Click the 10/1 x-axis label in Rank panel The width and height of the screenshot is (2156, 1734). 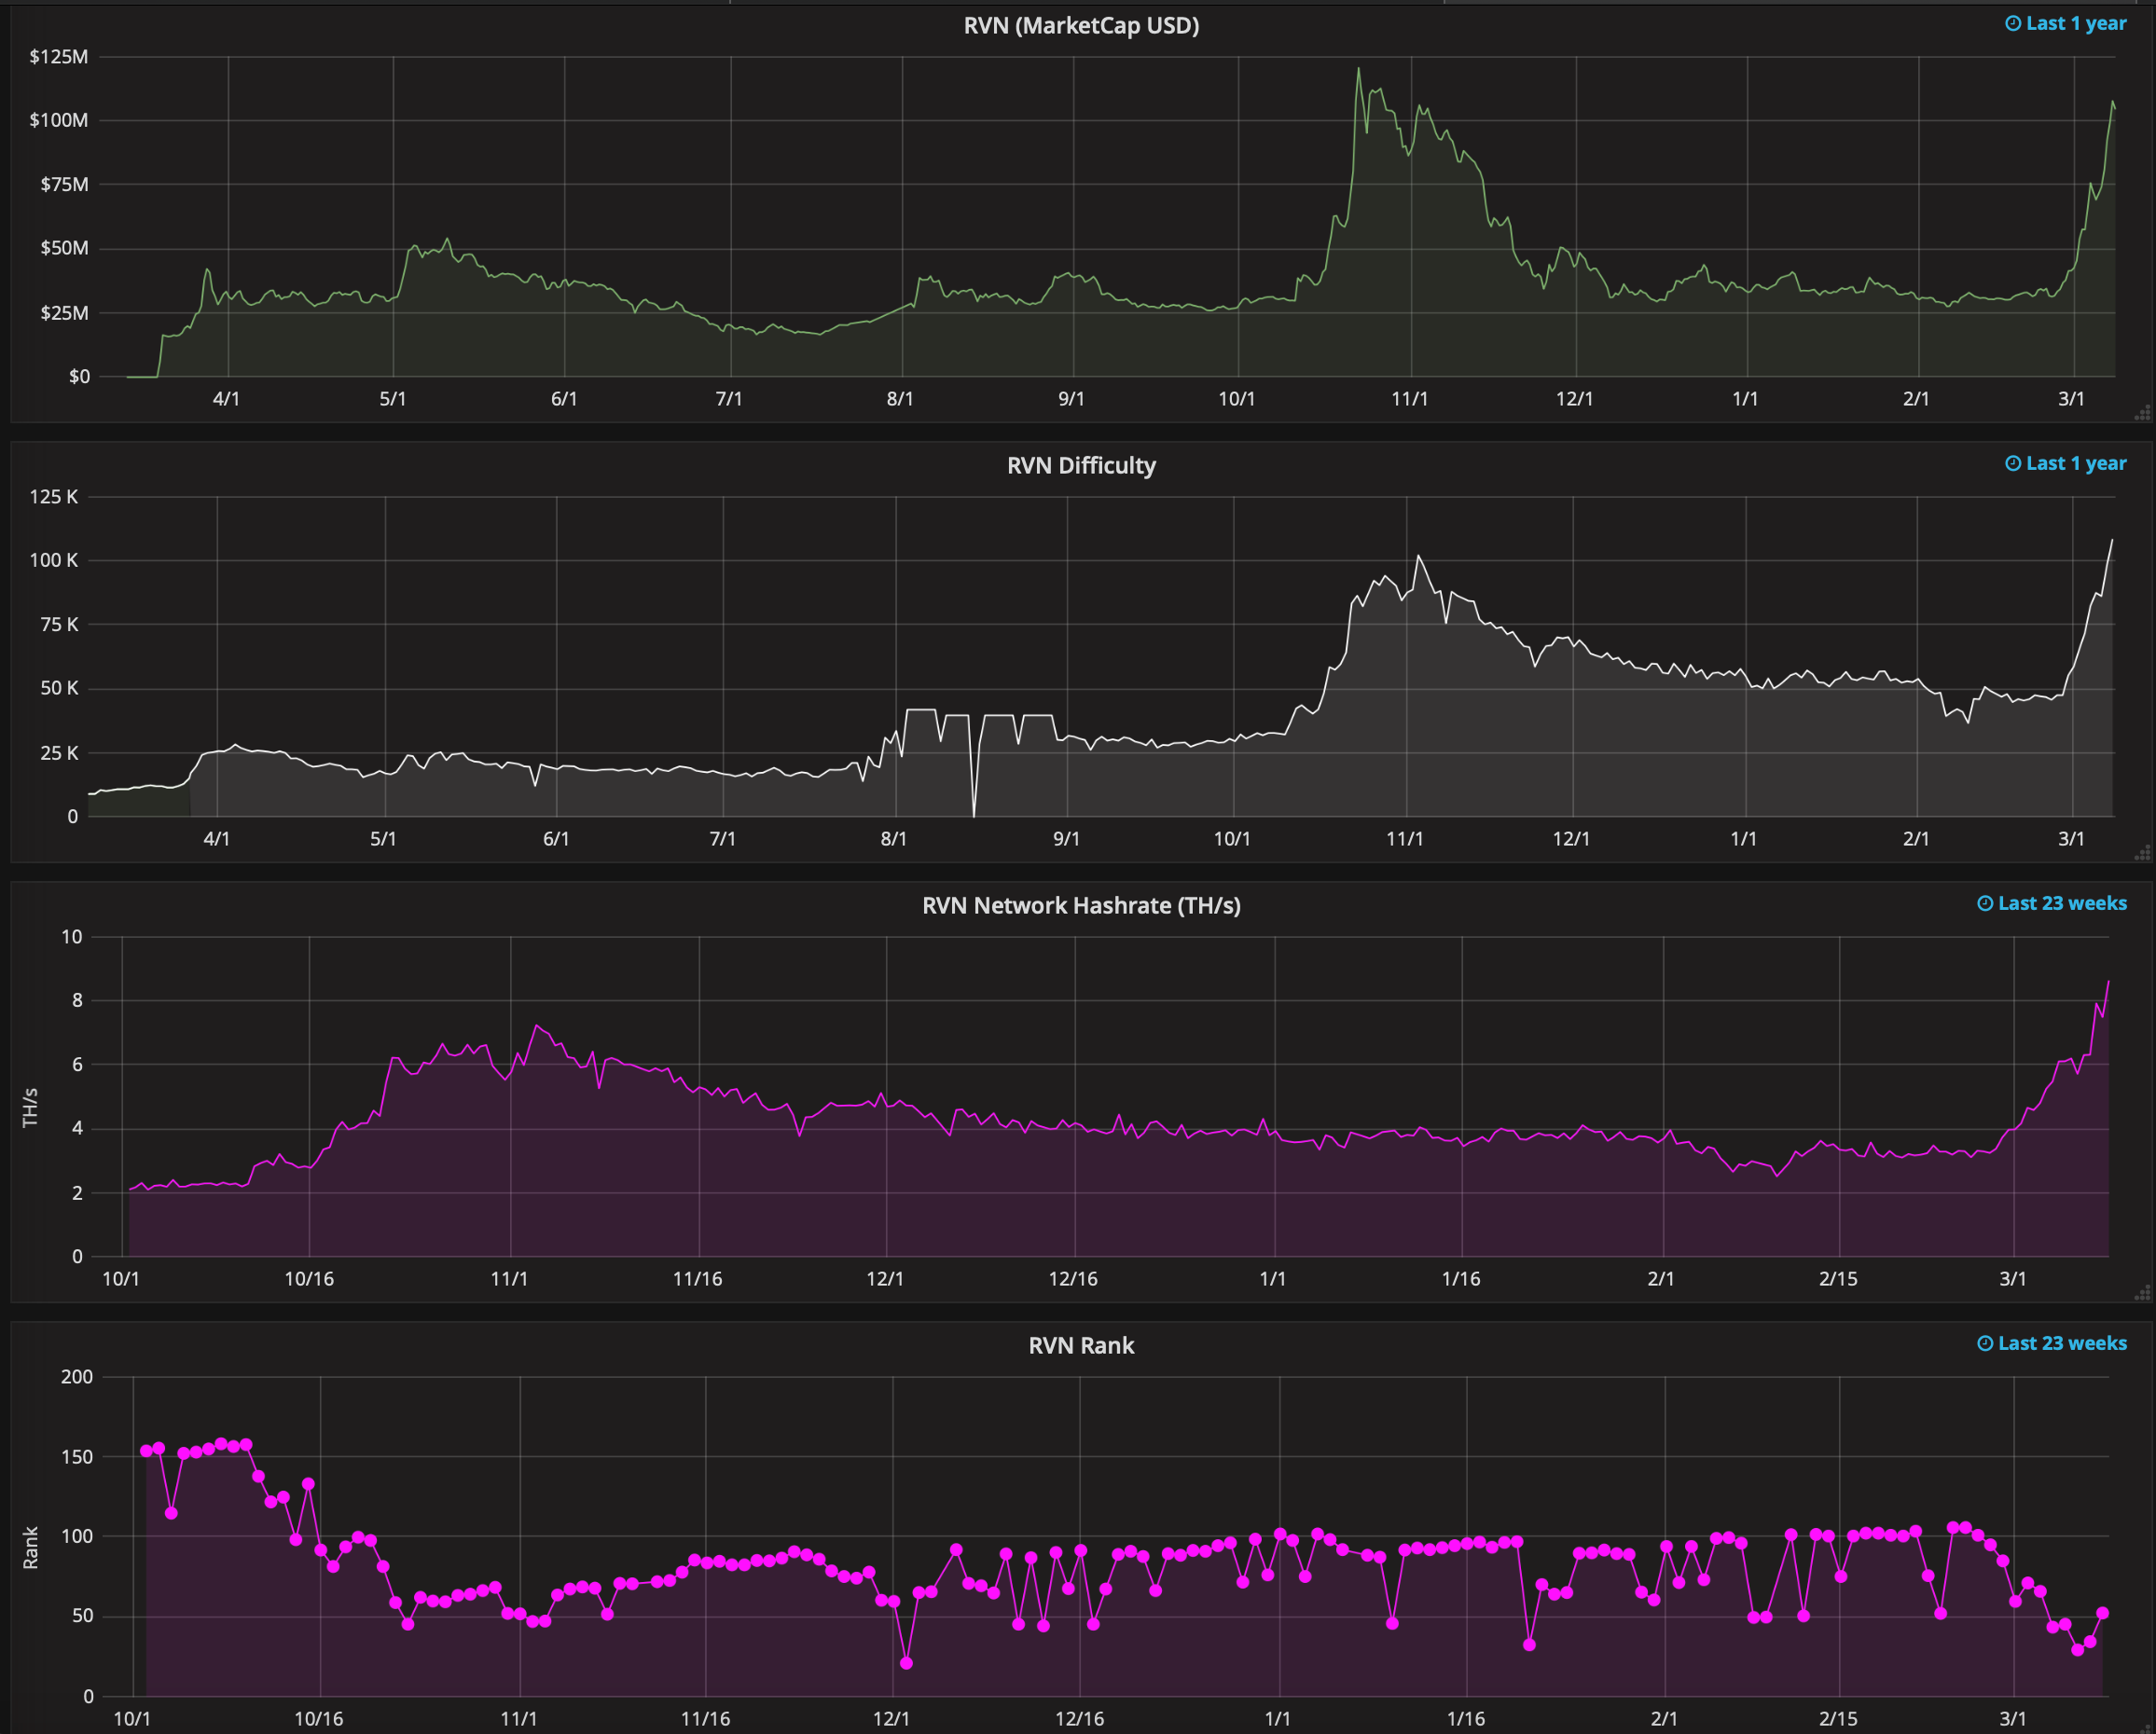pyautogui.click(x=132, y=1719)
